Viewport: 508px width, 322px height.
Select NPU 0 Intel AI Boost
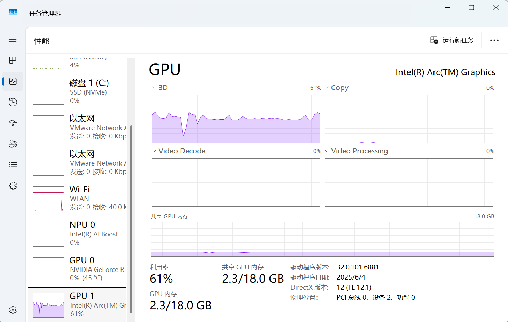click(79, 234)
